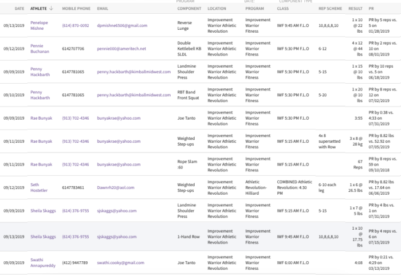This screenshot has height=275, width=401.
Task: Select the Rope Slam :60 cell
Action: [187, 164]
